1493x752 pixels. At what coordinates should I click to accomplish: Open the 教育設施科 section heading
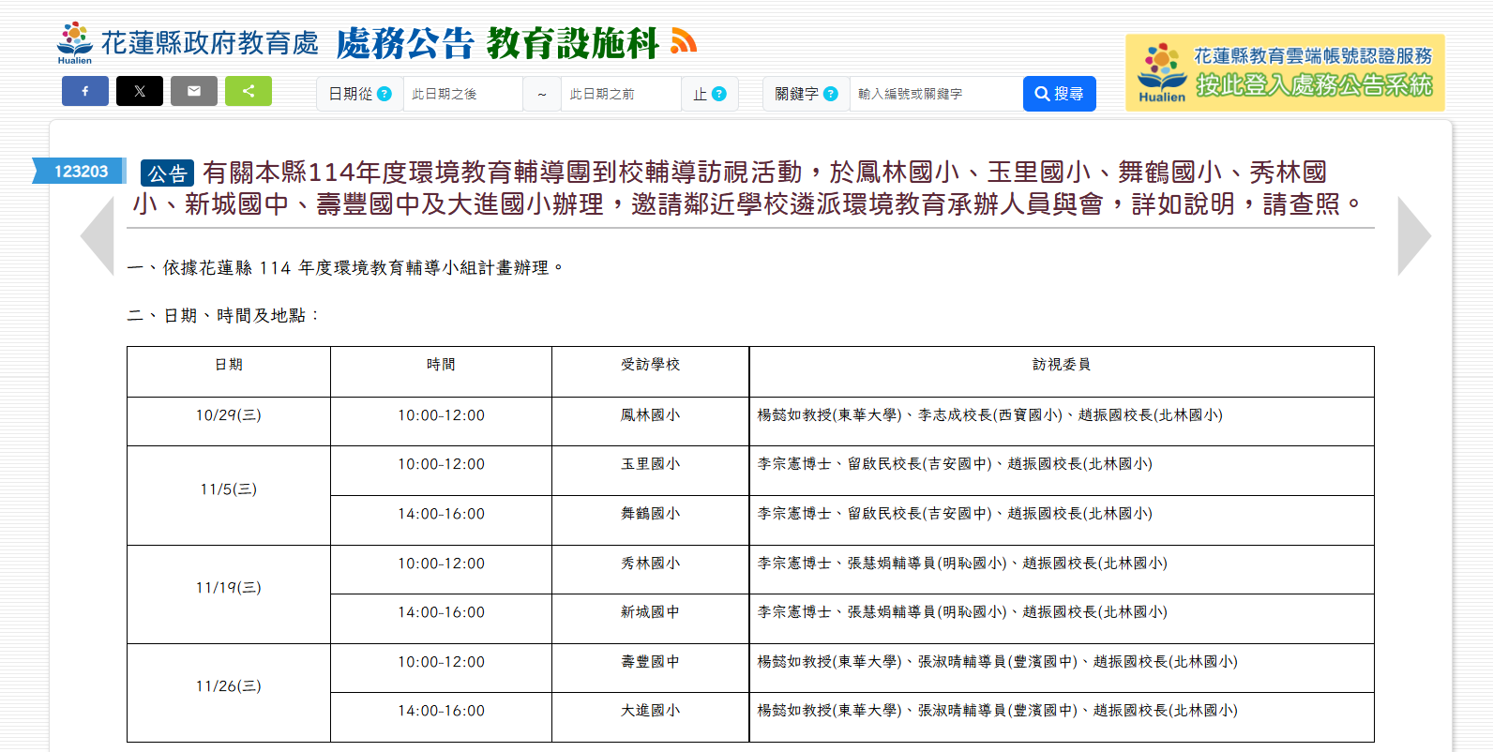[x=572, y=43]
